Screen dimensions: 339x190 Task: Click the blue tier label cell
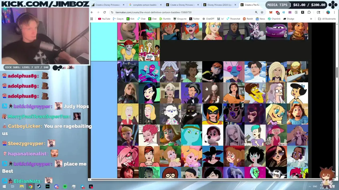104,120
